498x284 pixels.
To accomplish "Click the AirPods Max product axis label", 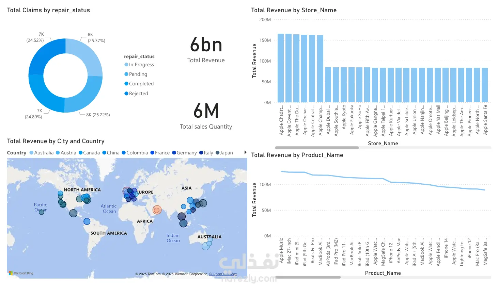I will click(x=399, y=250).
